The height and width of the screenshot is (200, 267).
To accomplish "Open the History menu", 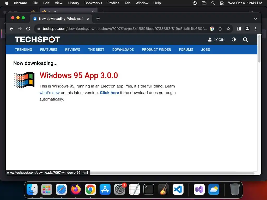I will pyautogui.click(x=73, y=3).
